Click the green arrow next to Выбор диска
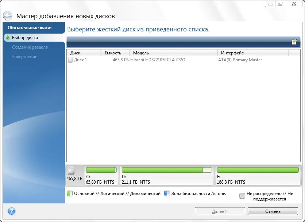This screenshot has width=305, height=222. click(x=8, y=37)
